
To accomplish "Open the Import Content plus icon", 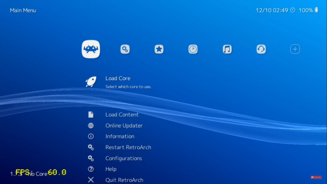I will [x=295, y=49].
